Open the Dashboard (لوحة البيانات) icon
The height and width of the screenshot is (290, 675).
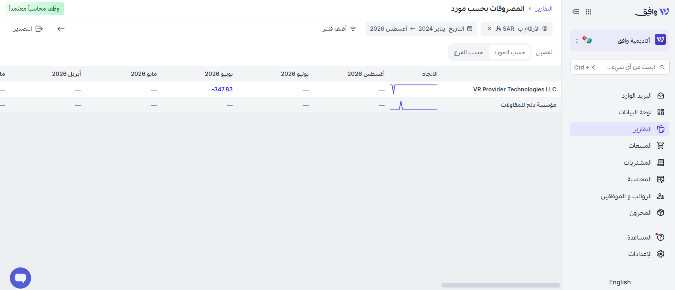point(661,112)
